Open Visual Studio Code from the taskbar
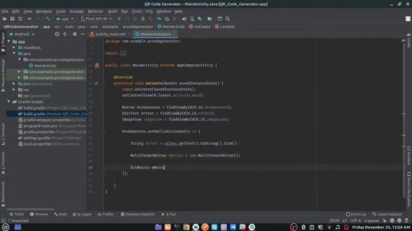Viewport: 412px width, 231px height. 233,227
